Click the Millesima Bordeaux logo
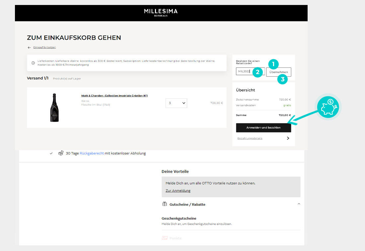 (x=161, y=13)
